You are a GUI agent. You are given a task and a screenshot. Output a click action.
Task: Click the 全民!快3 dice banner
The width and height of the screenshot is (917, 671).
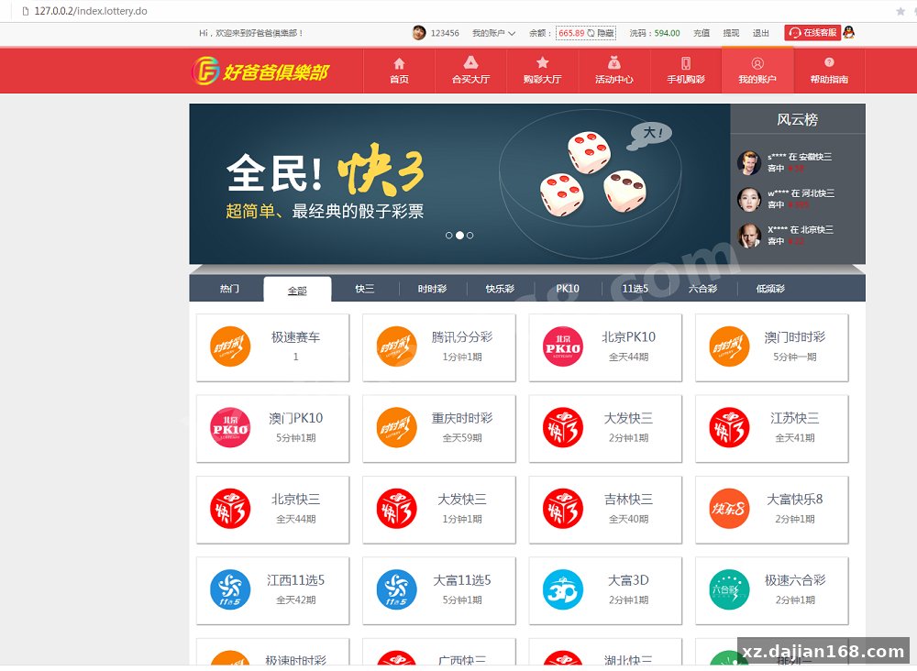coord(459,184)
